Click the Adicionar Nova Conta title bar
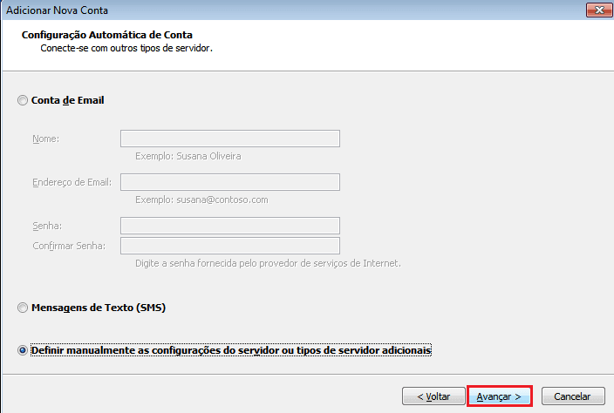614x413 pixels. pyautogui.click(x=262, y=10)
